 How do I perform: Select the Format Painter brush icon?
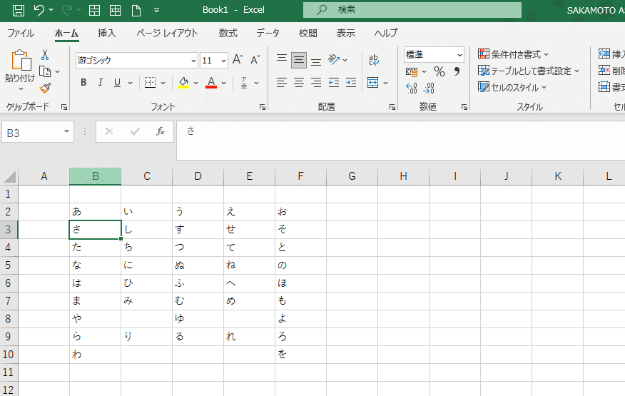point(45,88)
